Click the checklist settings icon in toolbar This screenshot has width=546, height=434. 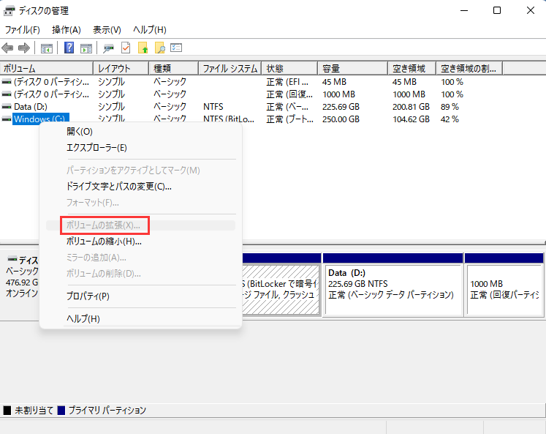pos(176,48)
